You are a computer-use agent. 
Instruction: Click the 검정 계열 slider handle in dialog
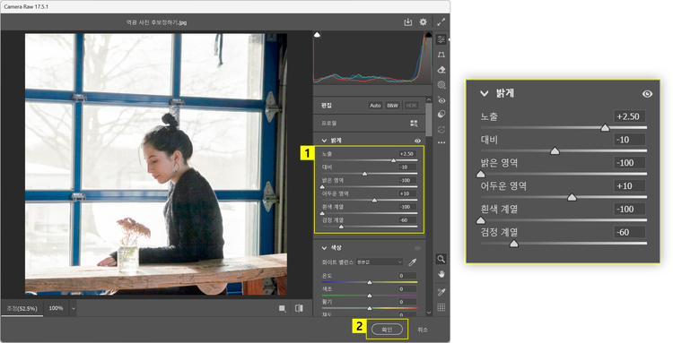[341, 227]
